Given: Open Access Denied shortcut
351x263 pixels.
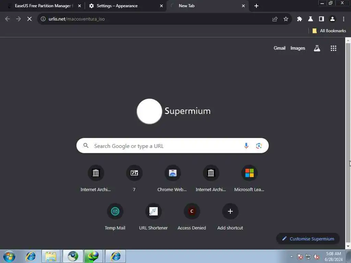Looking at the screenshot, I should click(x=192, y=216).
